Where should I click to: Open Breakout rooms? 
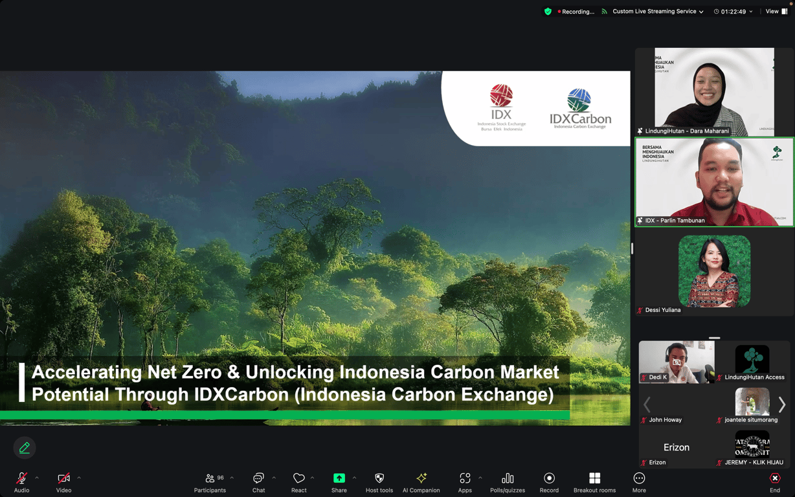point(594,482)
